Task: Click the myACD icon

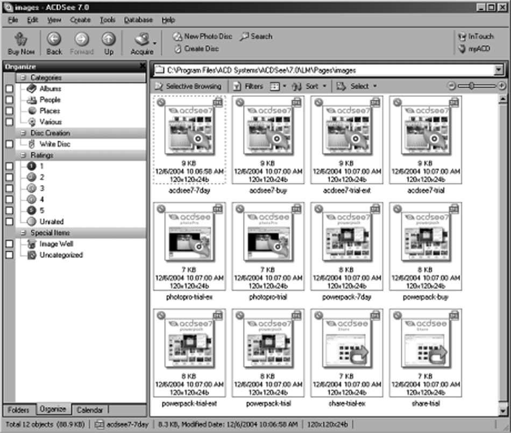Action: 475,49
